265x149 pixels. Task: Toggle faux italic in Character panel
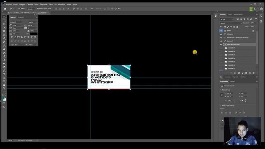coord(15,37)
